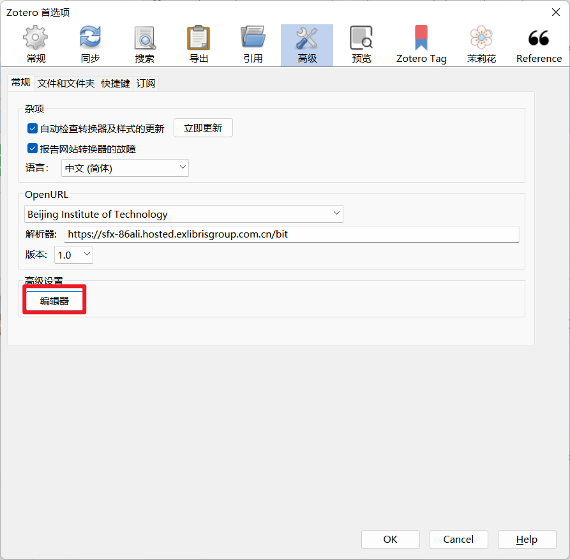Open the 编辑器 advanced editor
This screenshot has width=570, height=560.
[54, 299]
